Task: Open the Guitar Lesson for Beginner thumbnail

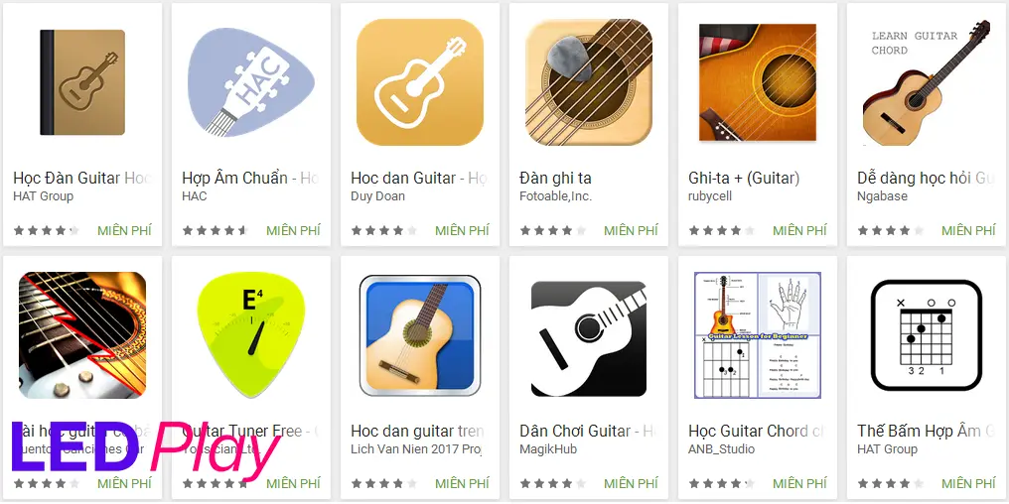Action: click(x=758, y=335)
